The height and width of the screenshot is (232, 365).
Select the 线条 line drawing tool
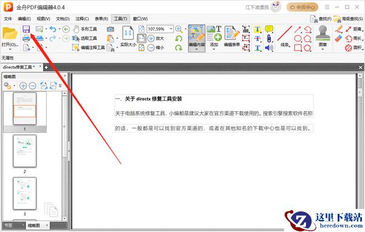point(285,36)
